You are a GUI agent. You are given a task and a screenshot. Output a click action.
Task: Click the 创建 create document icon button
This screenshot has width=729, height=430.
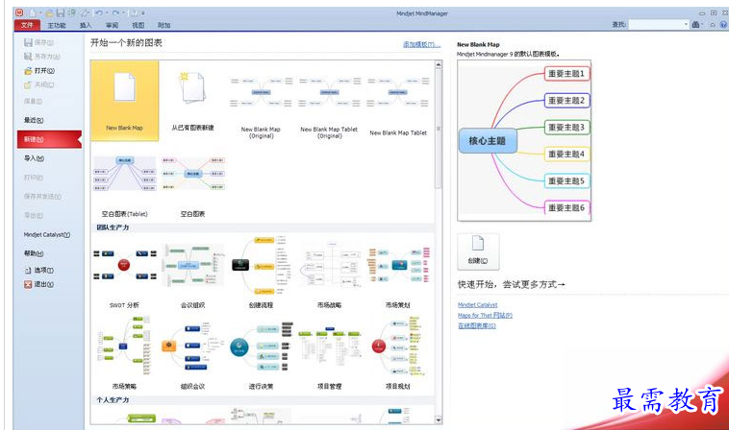click(478, 251)
